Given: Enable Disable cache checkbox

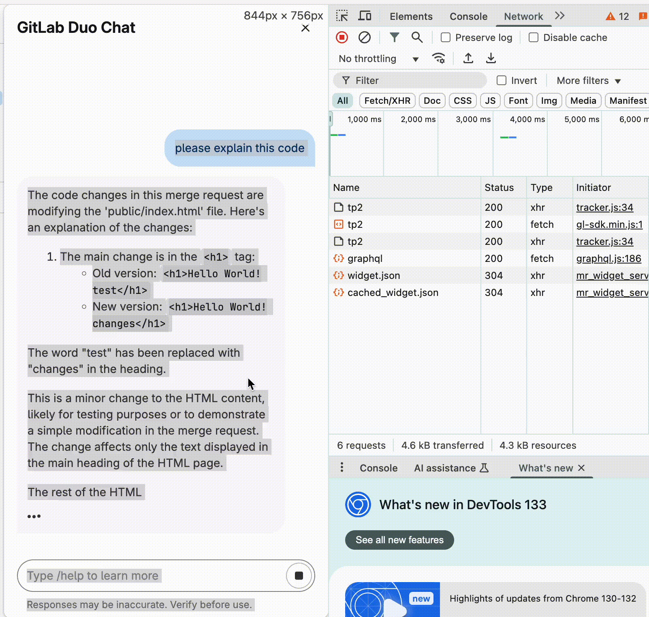Looking at the screenshot, I should coord(534,37).
